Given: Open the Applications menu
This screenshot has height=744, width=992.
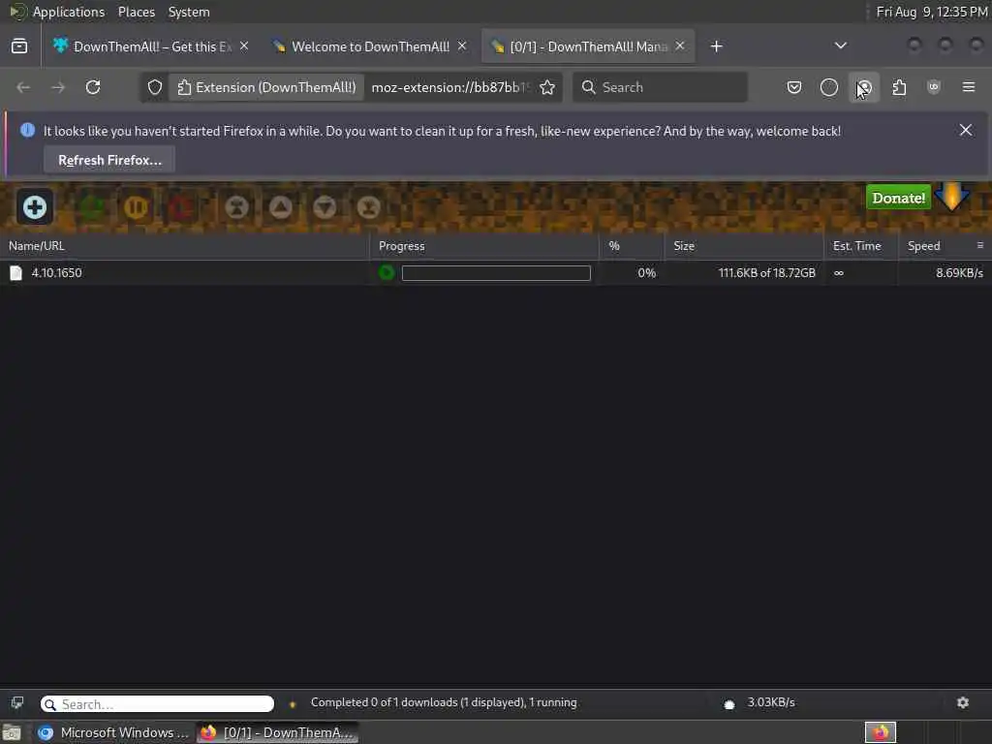Looking at the screenshot, I should coord(69,12).
